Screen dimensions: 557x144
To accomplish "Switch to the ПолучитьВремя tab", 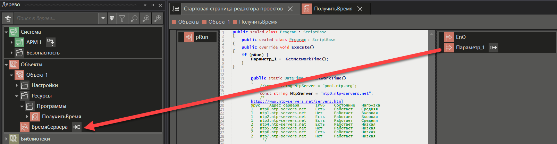I will click(x=333, y=9).
